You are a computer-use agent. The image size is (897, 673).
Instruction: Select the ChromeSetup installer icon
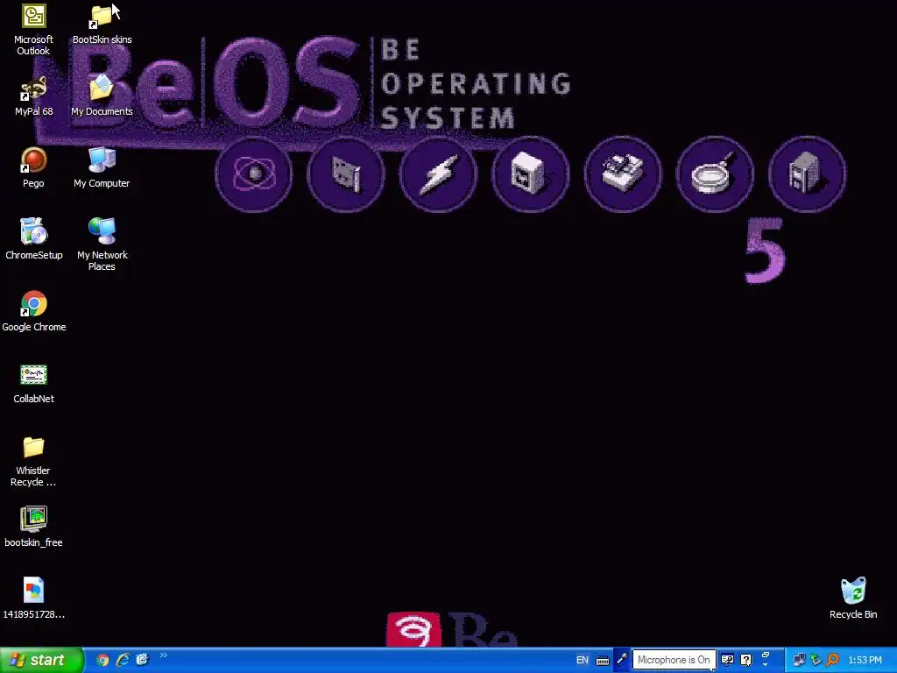pos(34,240)
